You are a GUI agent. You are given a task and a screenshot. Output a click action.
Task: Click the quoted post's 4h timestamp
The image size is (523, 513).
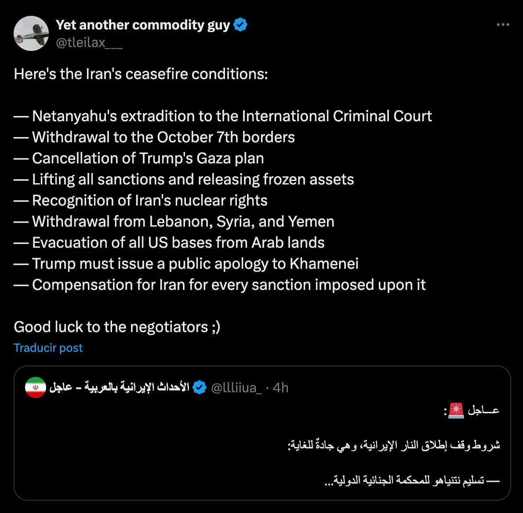[x=280, y=387]
